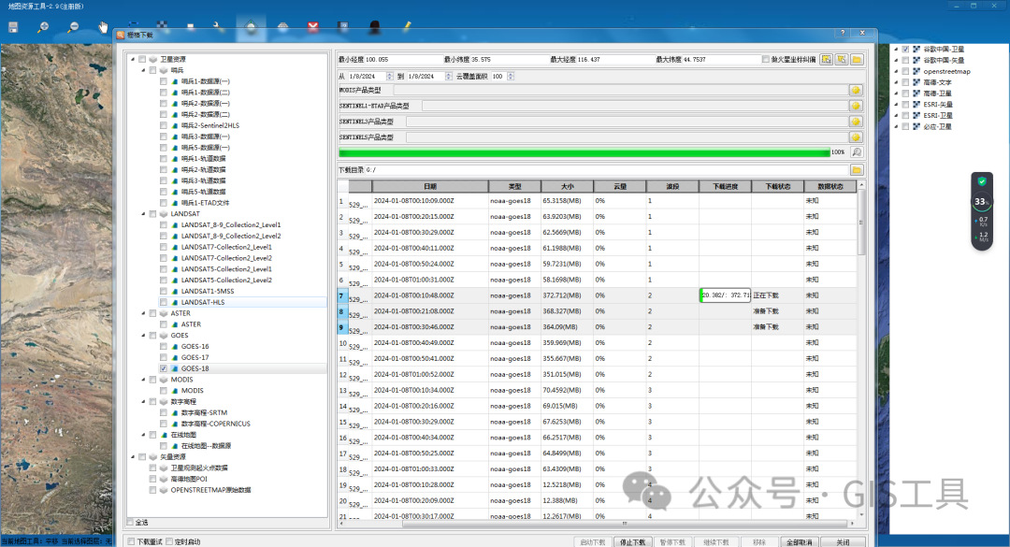Select the zoom in magnifier tool
This screenshot has height=547, width=1010.
[x=42, y=27]
